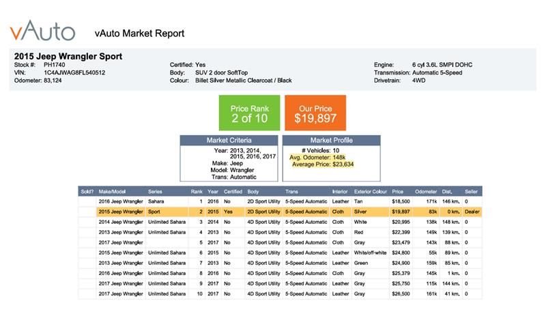Viewport: 546px width, 327px height.
Task: Click the $22,399 price cell
Action: click(x=401, y=232)
